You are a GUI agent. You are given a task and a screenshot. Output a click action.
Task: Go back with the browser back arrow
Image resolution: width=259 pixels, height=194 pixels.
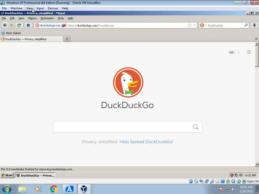coord(5,25)
